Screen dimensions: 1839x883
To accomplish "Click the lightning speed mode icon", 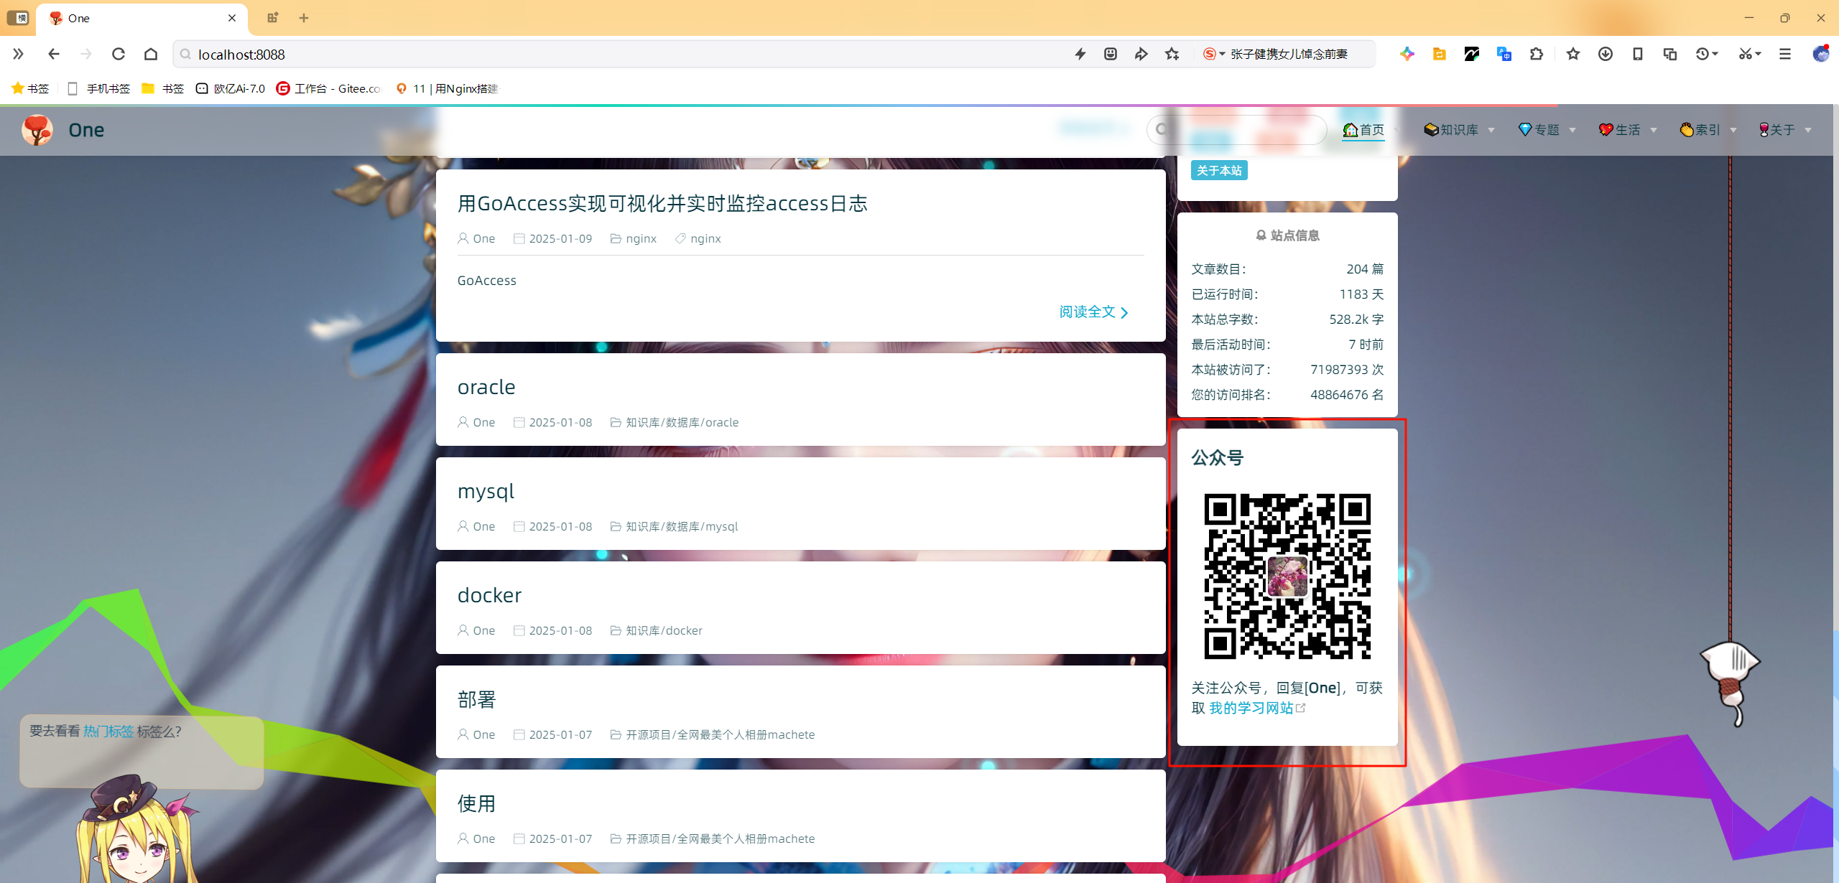I will [x=1080, y=54].
